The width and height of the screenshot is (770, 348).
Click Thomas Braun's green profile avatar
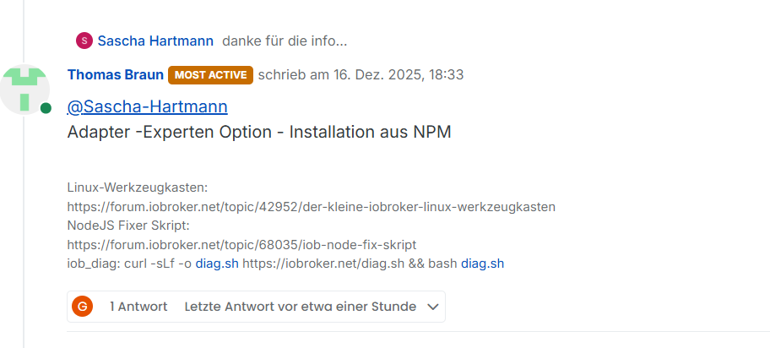24,87
